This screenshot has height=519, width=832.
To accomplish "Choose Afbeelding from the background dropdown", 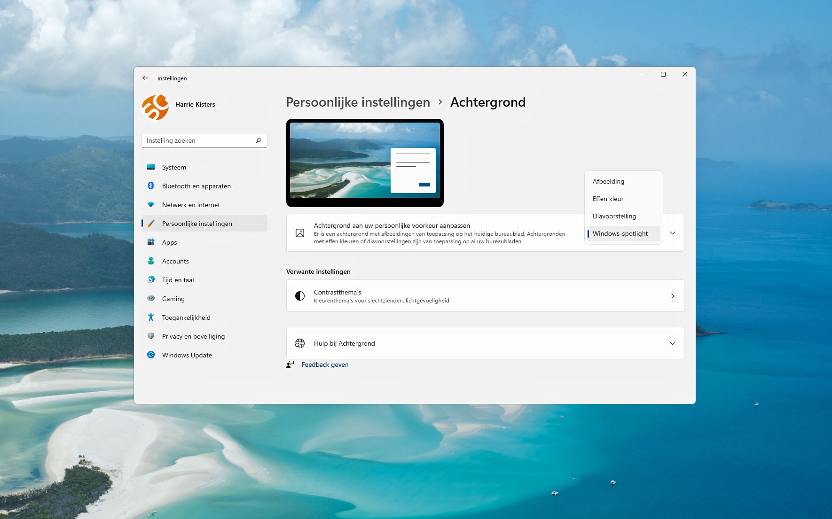I will click(608, 181).
